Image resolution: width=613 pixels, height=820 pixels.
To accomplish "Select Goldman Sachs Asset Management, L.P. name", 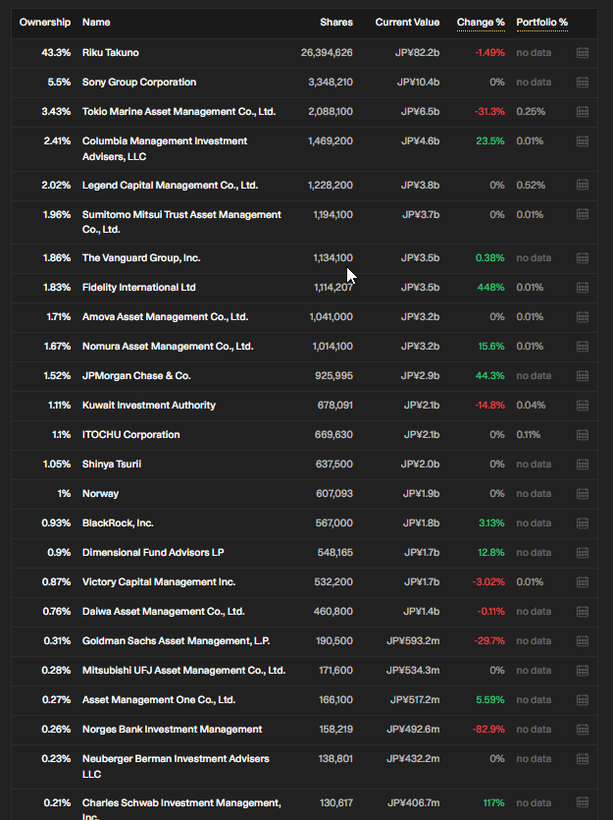I will (x=176, y=640).
